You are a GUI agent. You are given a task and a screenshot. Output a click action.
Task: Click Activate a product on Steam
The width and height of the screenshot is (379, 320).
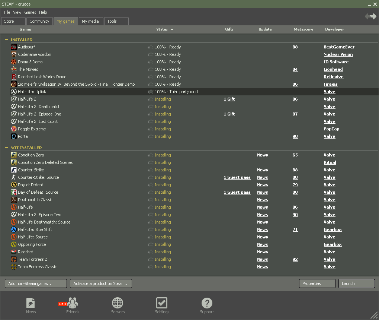pyautogui.click(x=101, y=283)
